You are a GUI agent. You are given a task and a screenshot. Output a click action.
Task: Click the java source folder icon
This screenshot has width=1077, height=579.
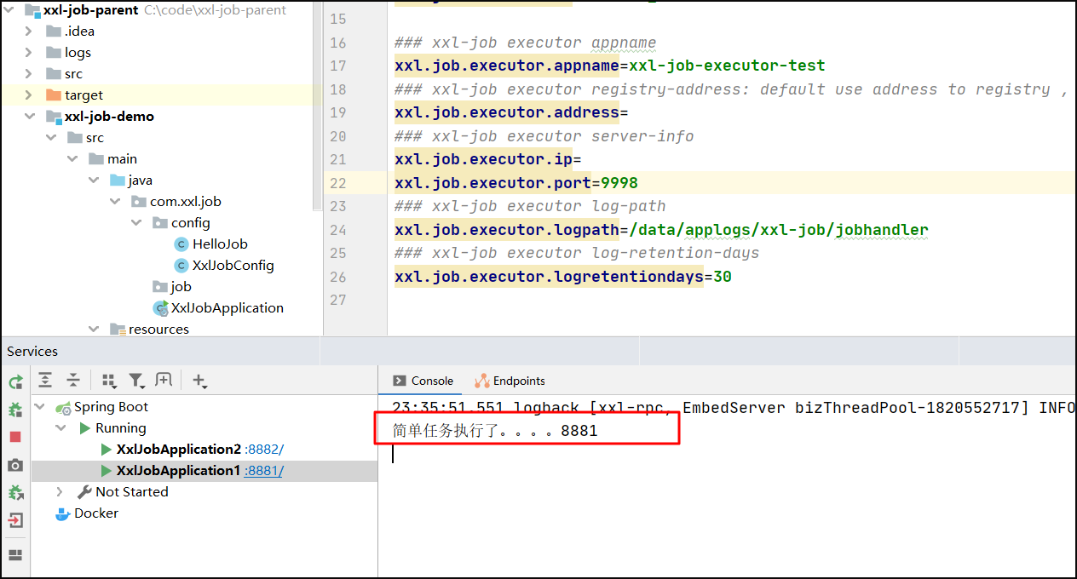coord(118,181)
